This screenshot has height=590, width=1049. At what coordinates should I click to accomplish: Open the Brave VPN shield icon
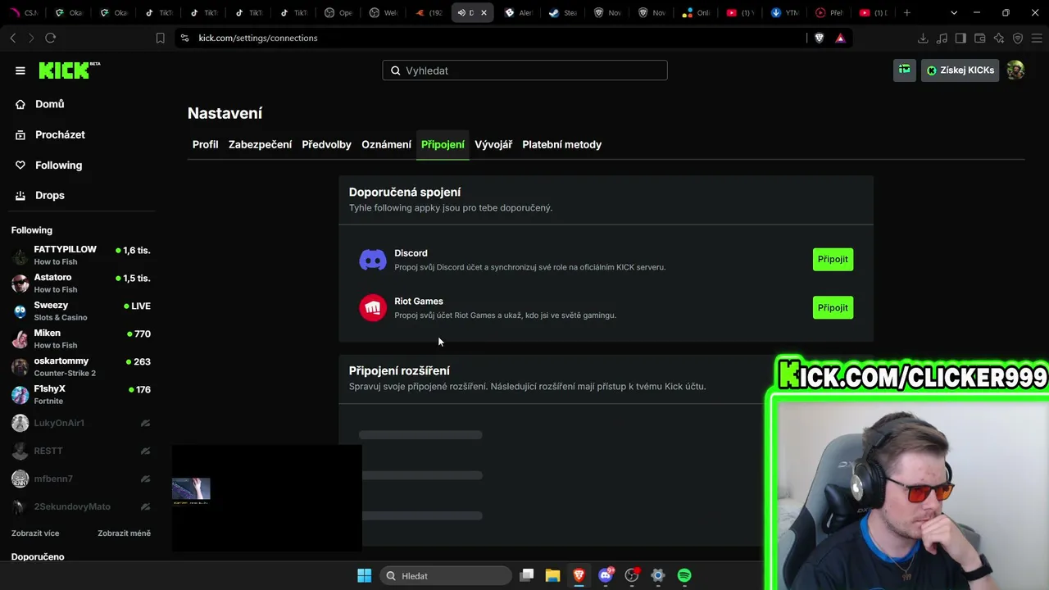click(1018, 38)
